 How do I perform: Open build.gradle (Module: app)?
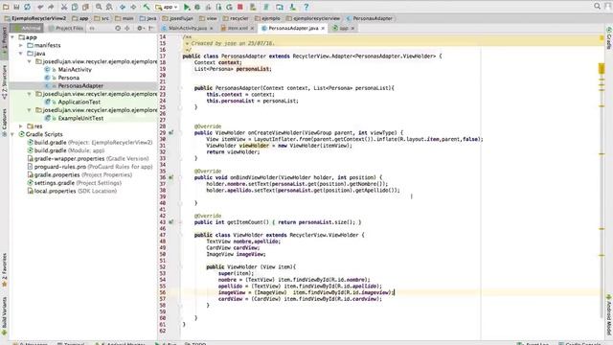point(69,150)
